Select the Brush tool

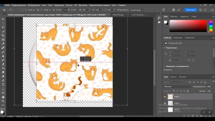pyautogui.click(x=3, y=52)
